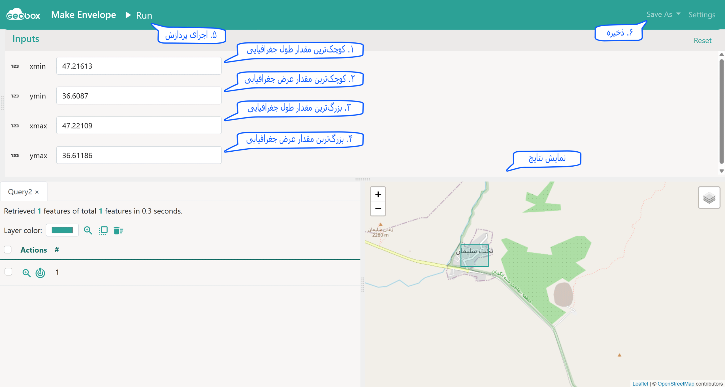
Task: Click the ymin input field
Action: pos(139,96)
